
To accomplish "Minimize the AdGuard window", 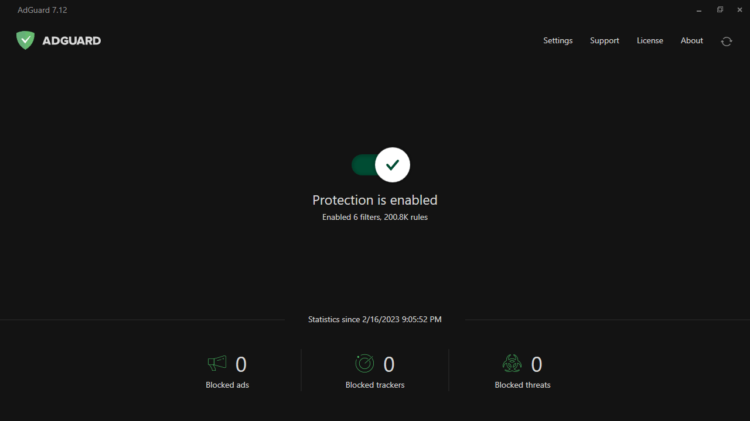I will [x=699, y=10].
